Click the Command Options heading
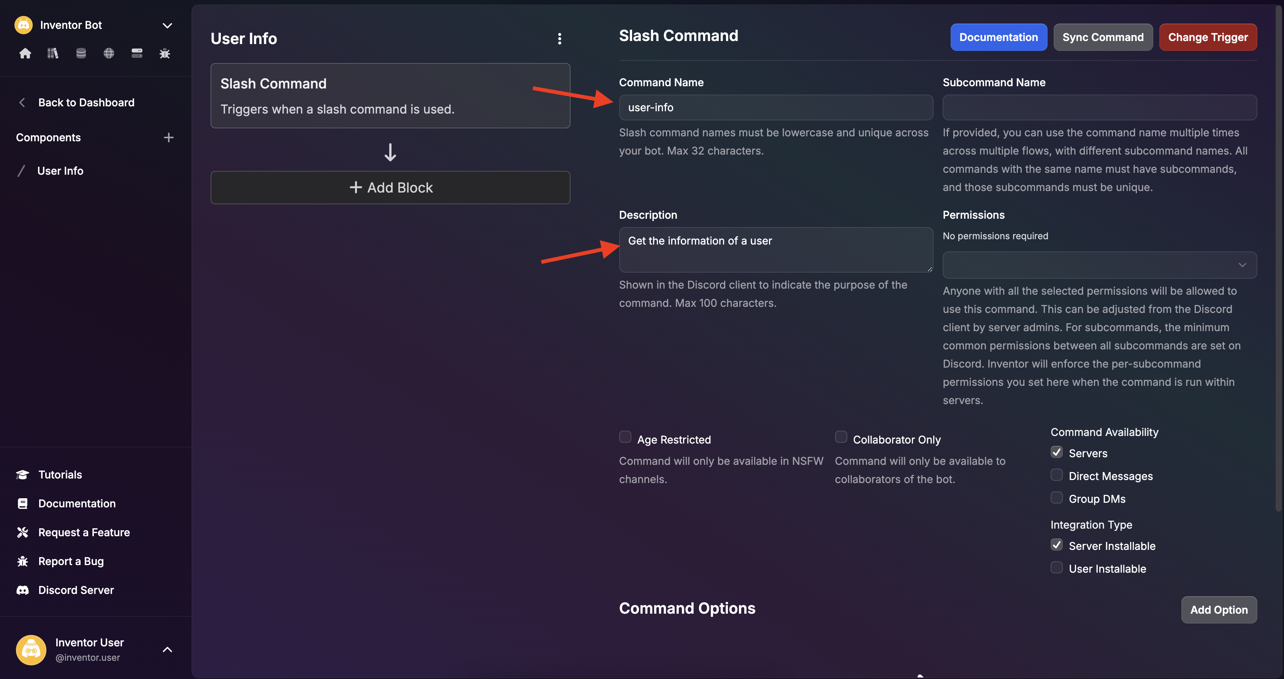The height and width of the screenshot is (679, 1284). point(687,608)
